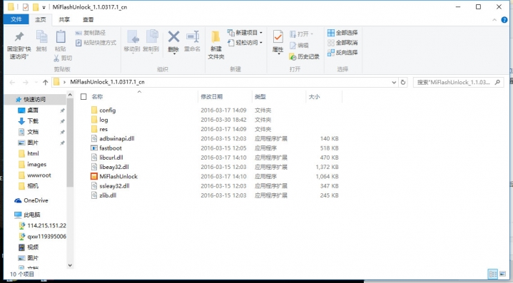Select zlib.dll file

(x=103, y=195)
